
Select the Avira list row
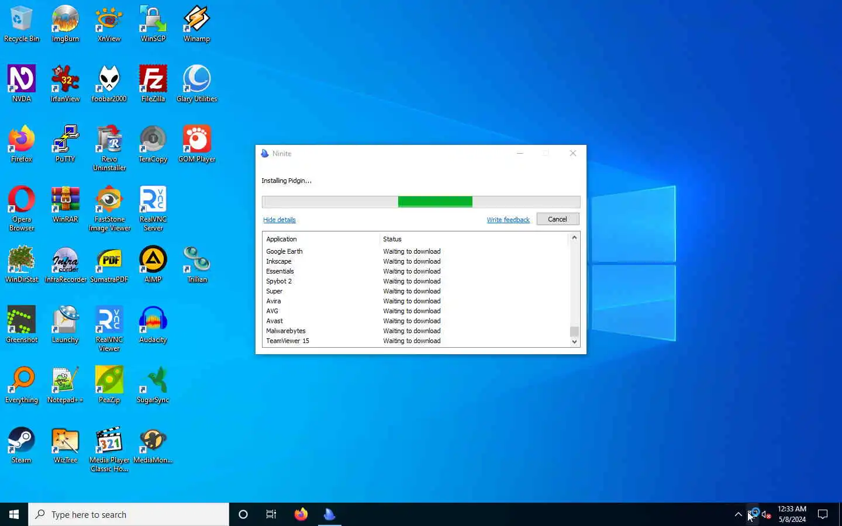click(x=415, y=301)
